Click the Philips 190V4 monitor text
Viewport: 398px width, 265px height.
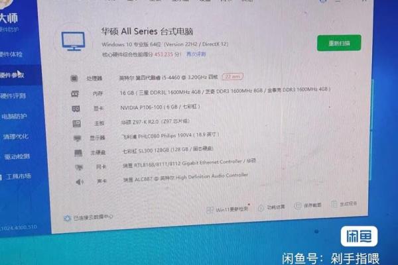170,136
